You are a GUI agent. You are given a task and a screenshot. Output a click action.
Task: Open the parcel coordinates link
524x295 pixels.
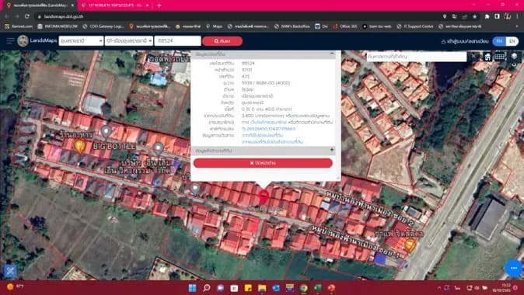[x=268, y=129]
